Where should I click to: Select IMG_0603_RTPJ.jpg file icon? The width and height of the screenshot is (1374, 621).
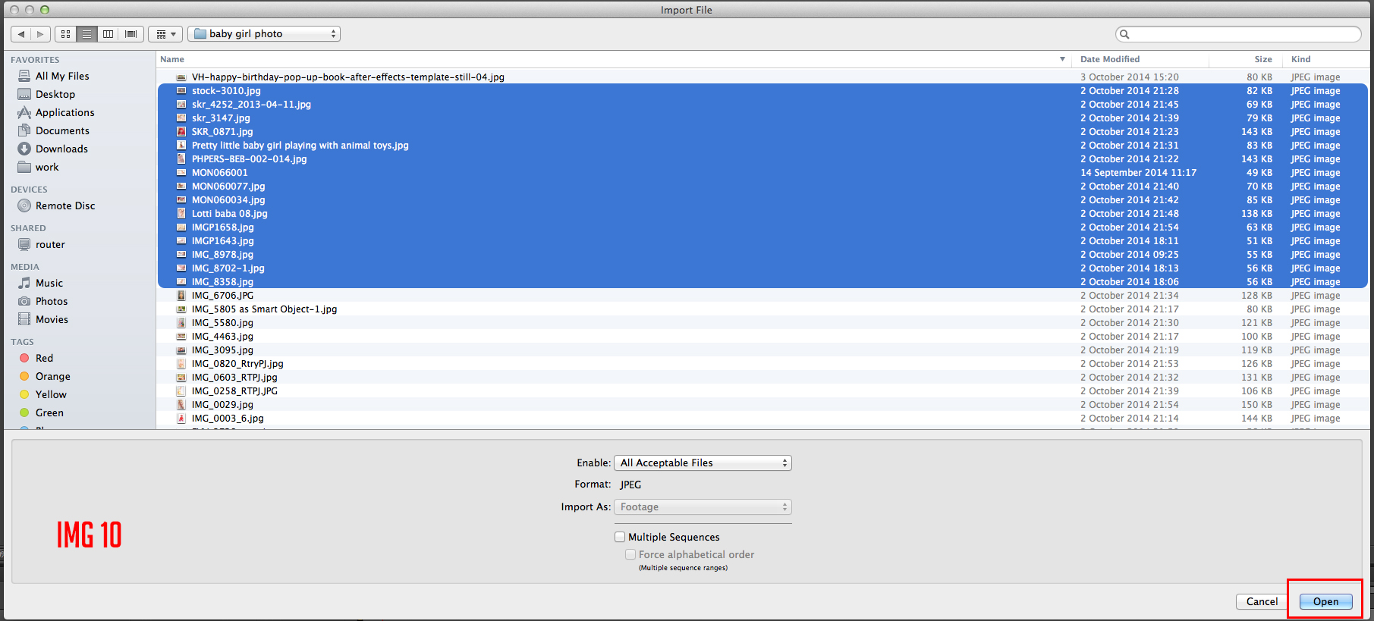click(x=181, y=377)
